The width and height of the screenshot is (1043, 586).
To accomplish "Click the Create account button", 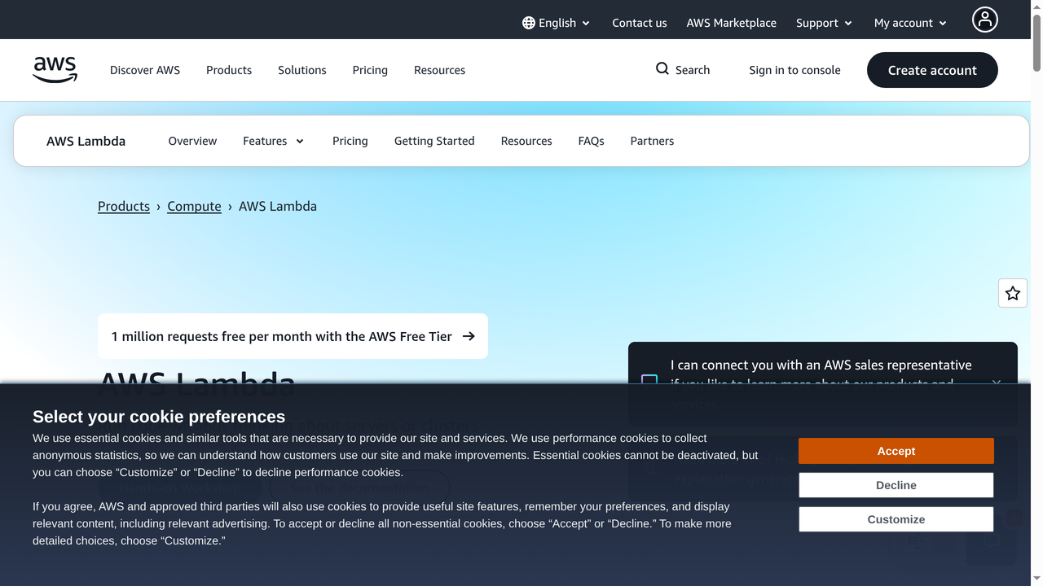I will [x=931, y=70].
